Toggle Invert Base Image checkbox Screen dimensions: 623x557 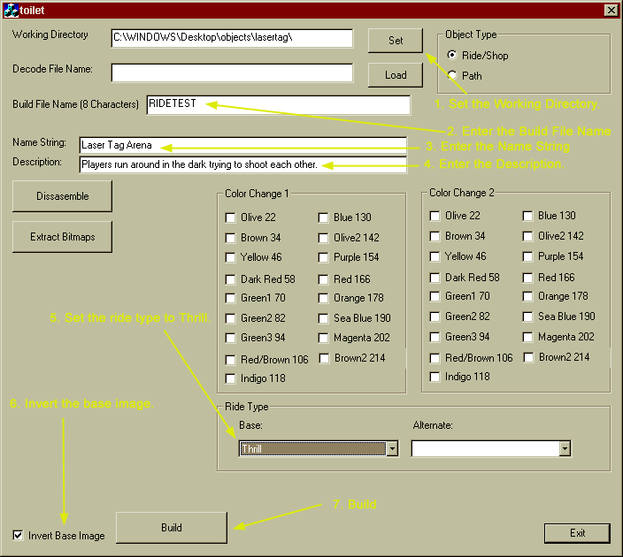point(18,535)
